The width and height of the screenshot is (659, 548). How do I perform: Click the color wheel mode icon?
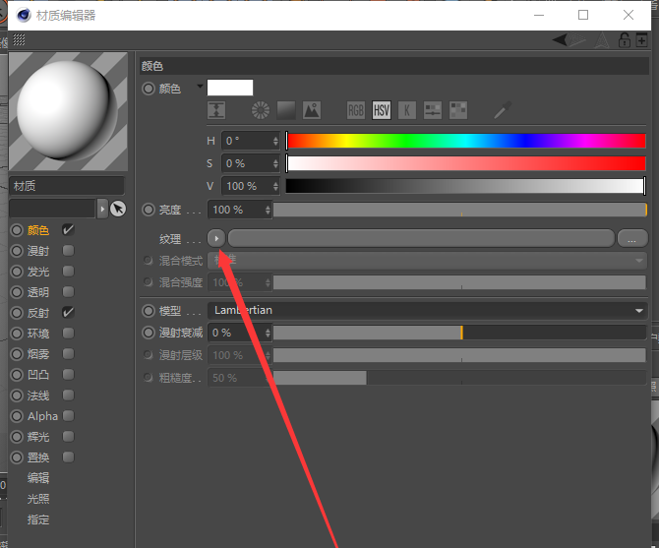[x=261, y=110]
